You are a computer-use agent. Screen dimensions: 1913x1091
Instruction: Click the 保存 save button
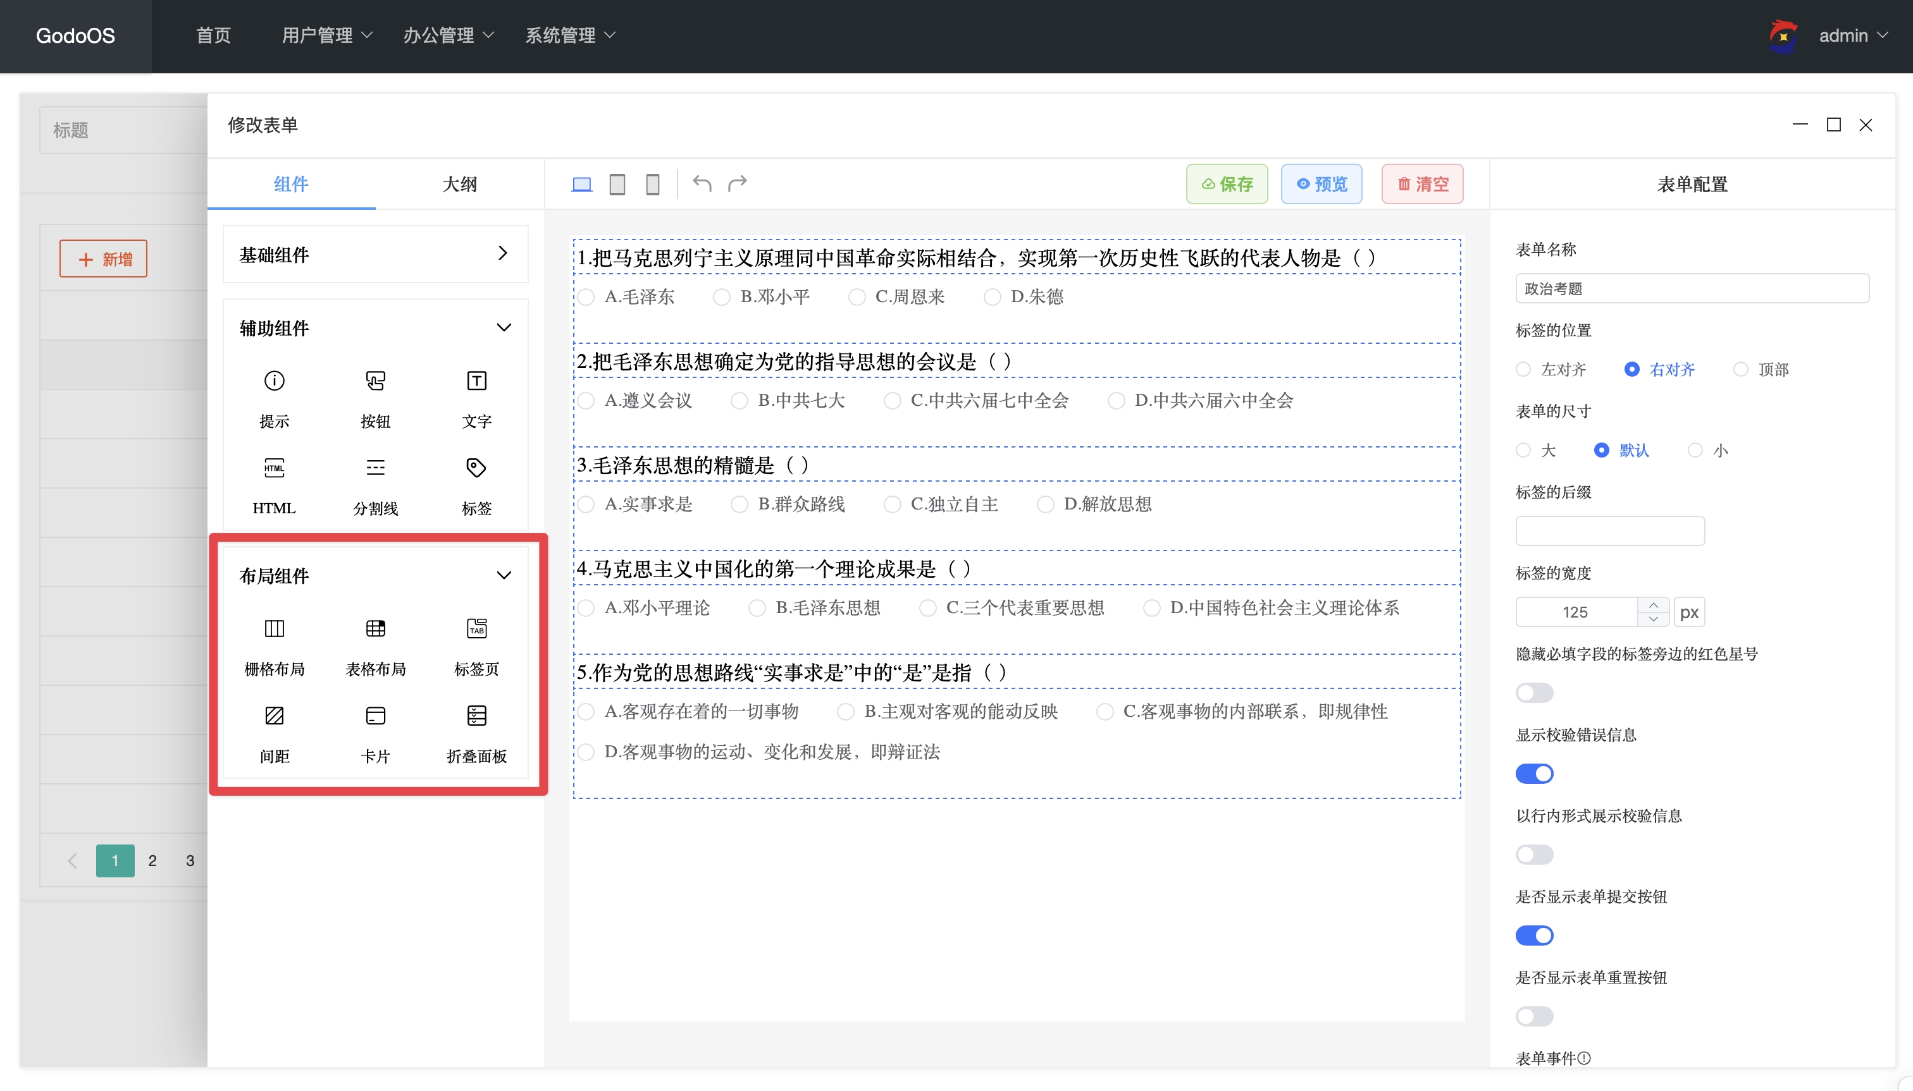point(1227,183)
